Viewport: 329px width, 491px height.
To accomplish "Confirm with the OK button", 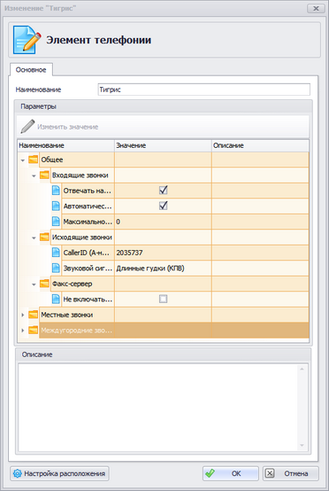I will (x=231, y=473).
